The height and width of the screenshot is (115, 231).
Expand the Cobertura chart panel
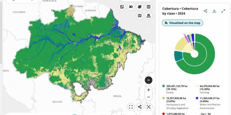[223, 11]
